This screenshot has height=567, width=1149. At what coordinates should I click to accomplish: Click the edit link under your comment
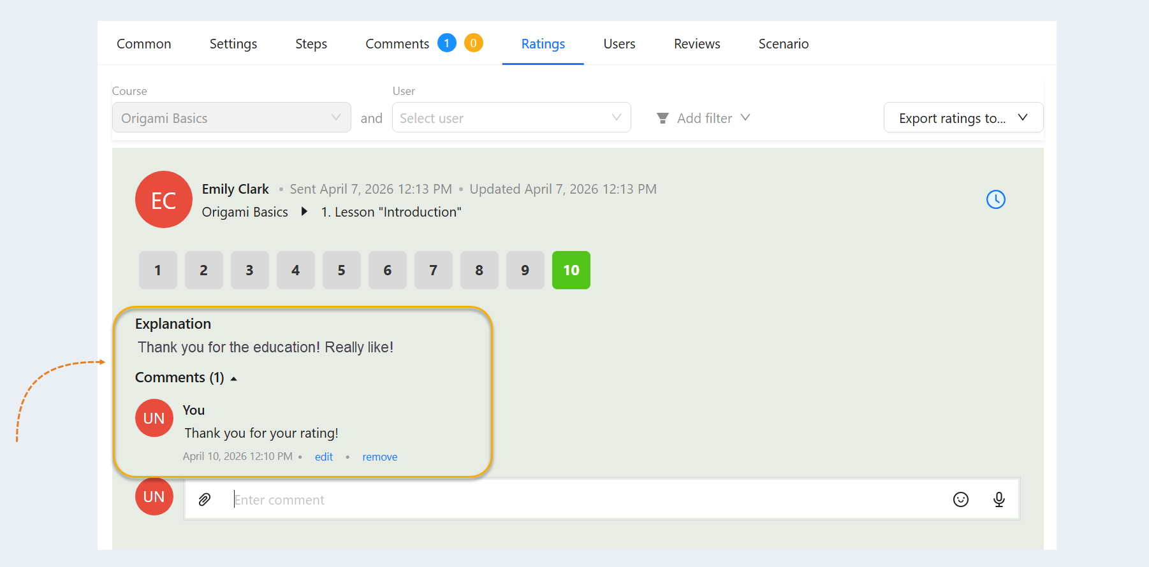click(x=324, y=457)
